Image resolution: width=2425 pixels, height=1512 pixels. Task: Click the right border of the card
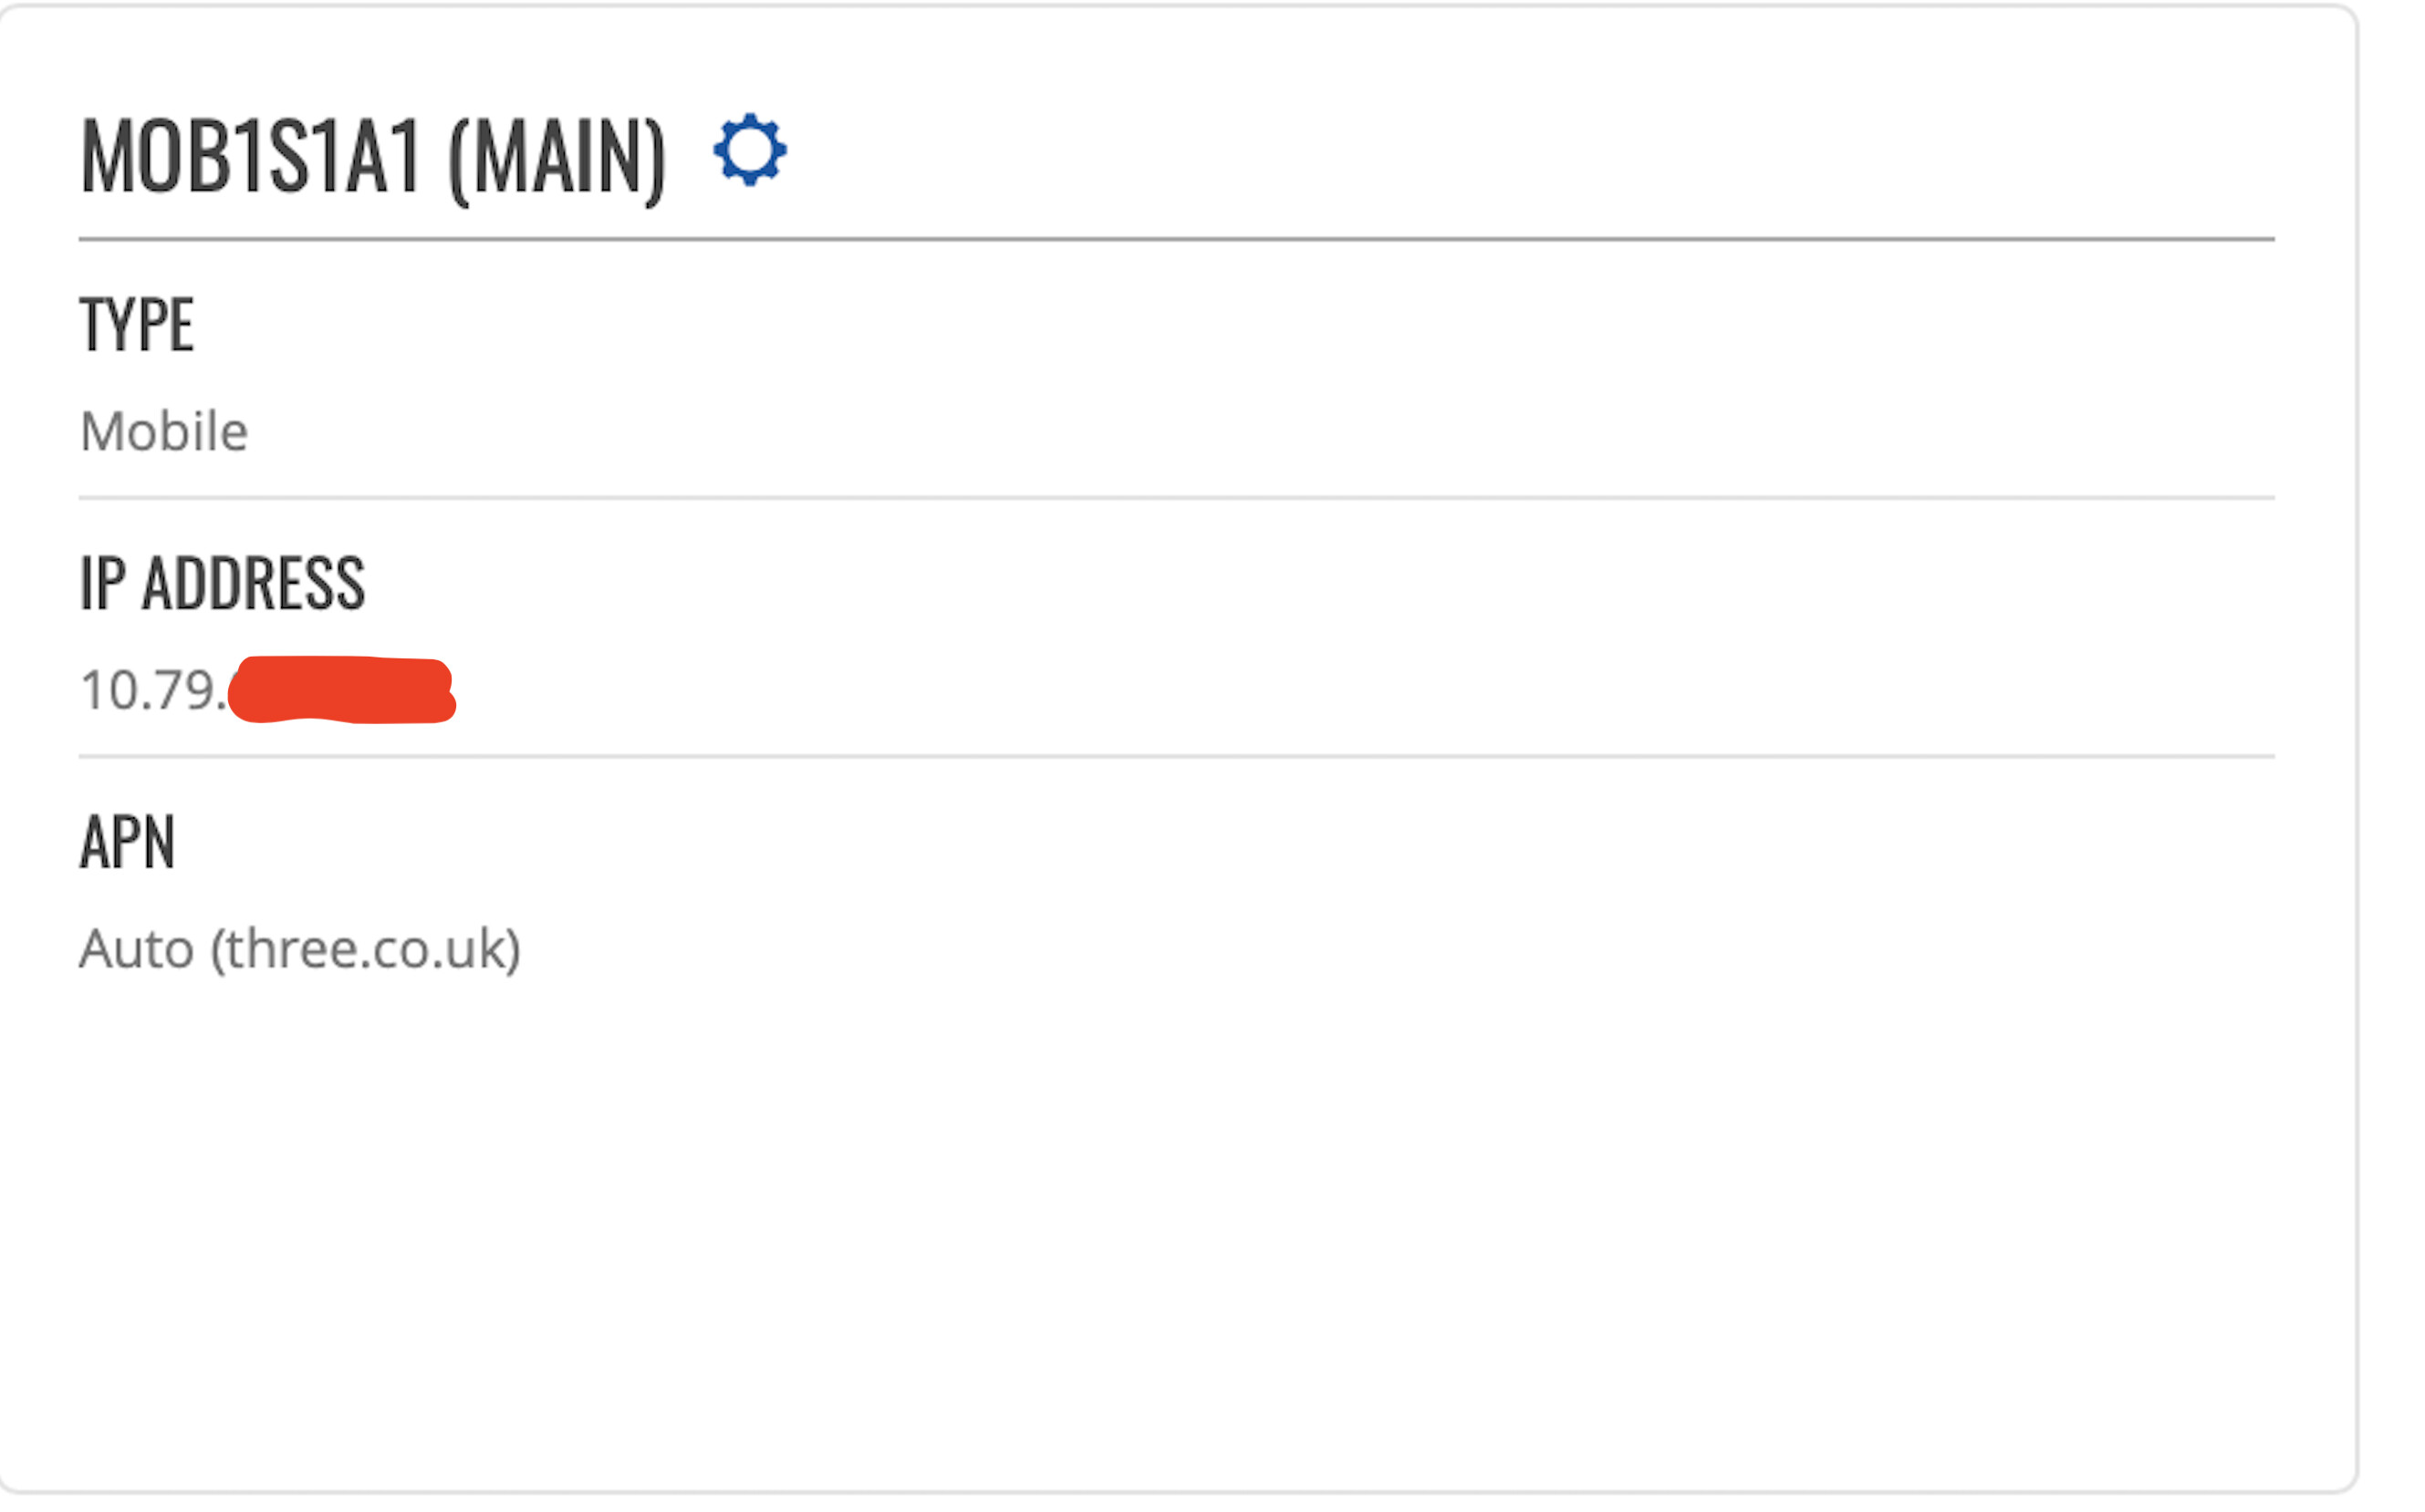2356,750
